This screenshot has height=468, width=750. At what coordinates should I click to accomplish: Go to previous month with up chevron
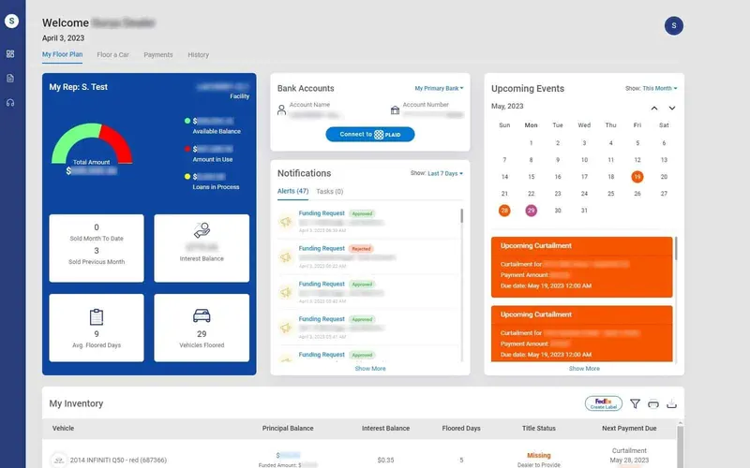tap(654, 109)
